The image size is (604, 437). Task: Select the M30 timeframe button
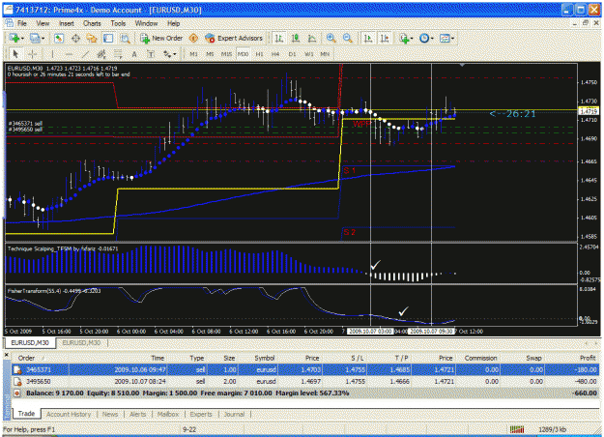(244, 54)
